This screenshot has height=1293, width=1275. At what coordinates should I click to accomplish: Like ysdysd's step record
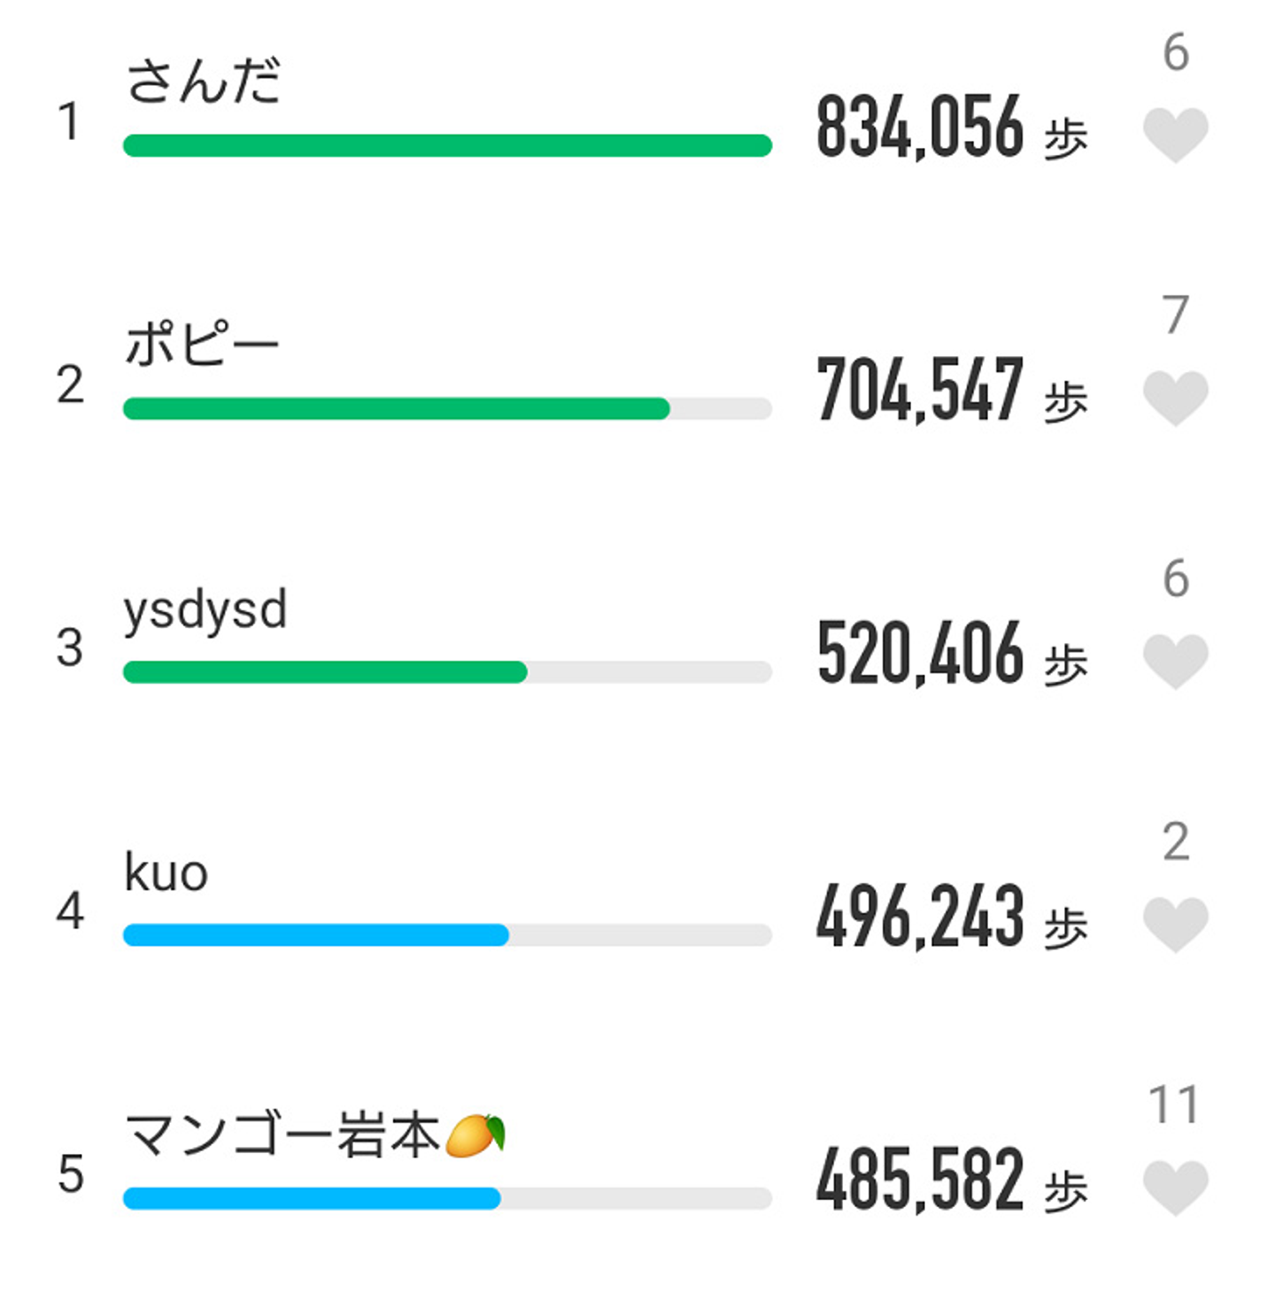pyautogui.click(x=1175, y=661)
